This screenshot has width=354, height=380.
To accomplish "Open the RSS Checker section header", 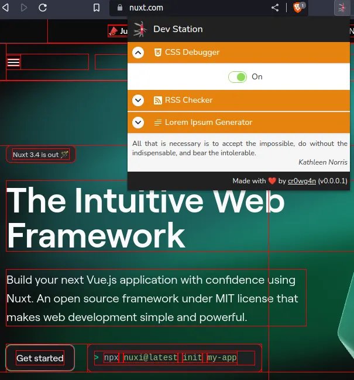I will (x=239, y=100).
